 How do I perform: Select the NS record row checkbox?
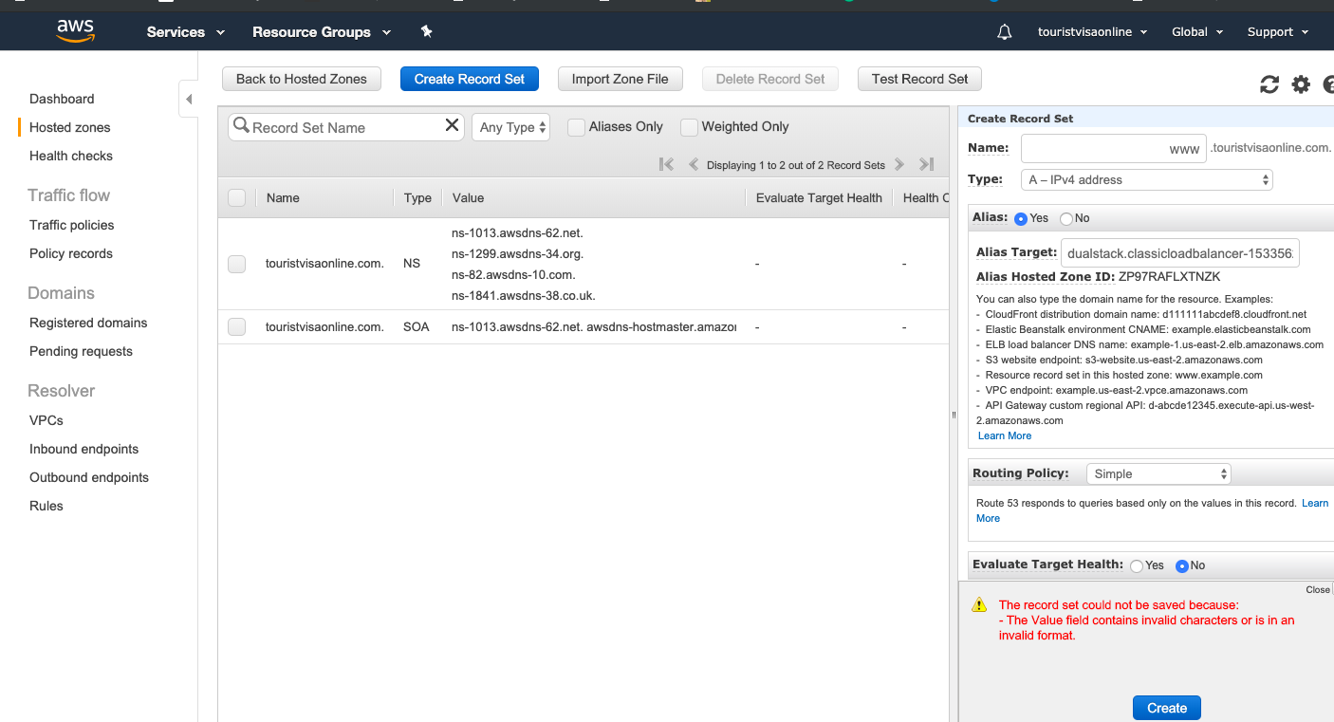pyautogui.click(x=237, y=264)
